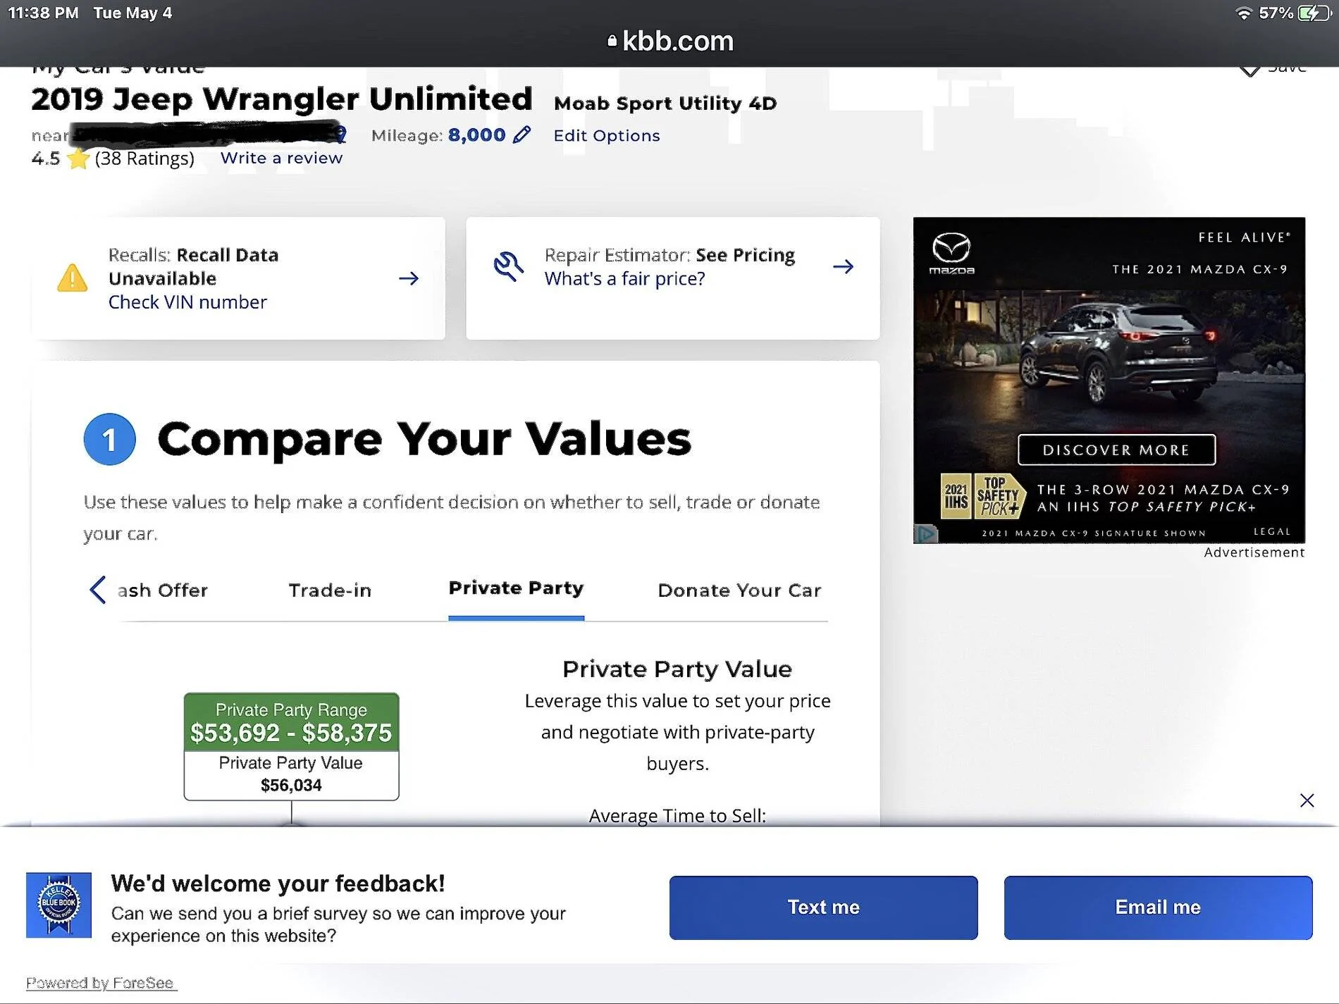1339x1004 pixels.
Task: Open the Donate Your Car tab
Action: coord(739,590)
